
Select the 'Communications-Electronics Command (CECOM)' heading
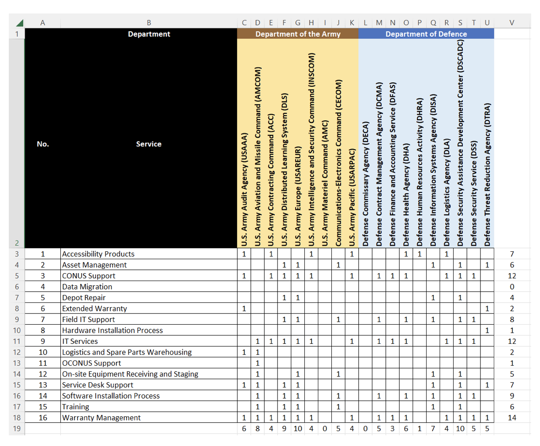coord(338,144)
